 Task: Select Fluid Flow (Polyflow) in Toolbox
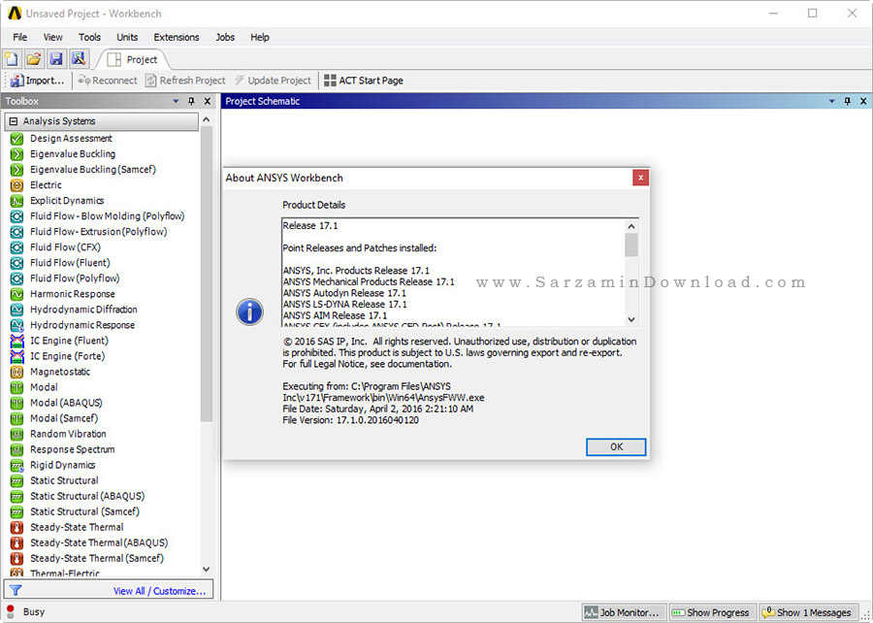tap(75, 279)
